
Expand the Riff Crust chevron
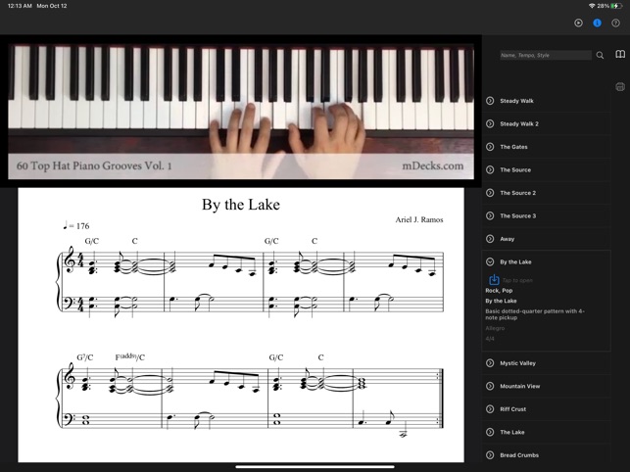click(490, 409)
